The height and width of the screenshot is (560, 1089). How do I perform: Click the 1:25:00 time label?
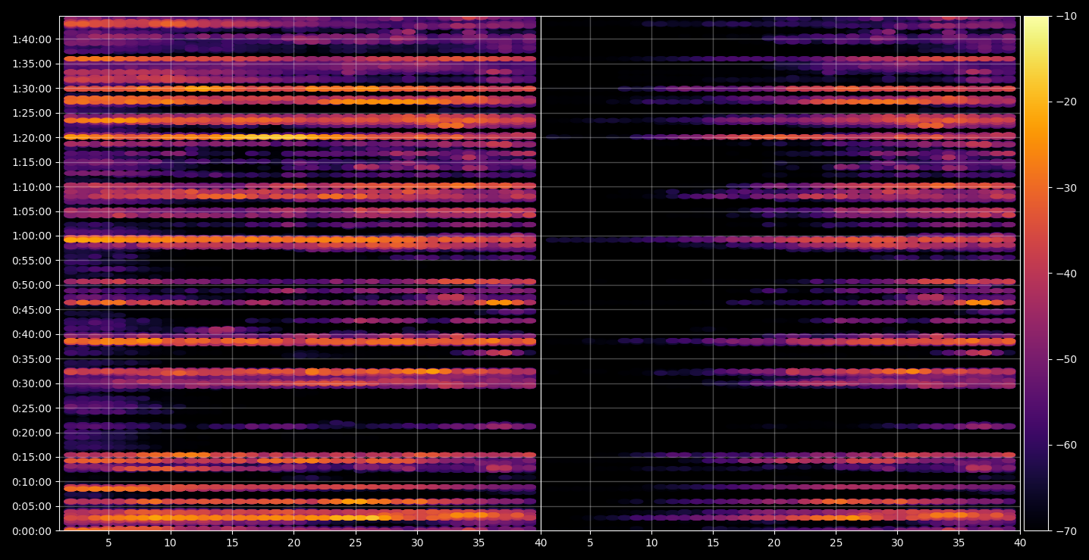[x=31, y=113]
